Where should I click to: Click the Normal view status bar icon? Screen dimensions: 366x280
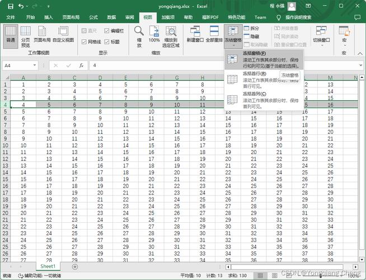tap(260, 276)
